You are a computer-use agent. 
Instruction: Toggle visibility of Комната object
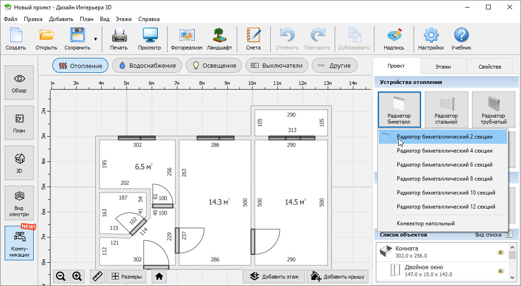(x=501, y=252)
